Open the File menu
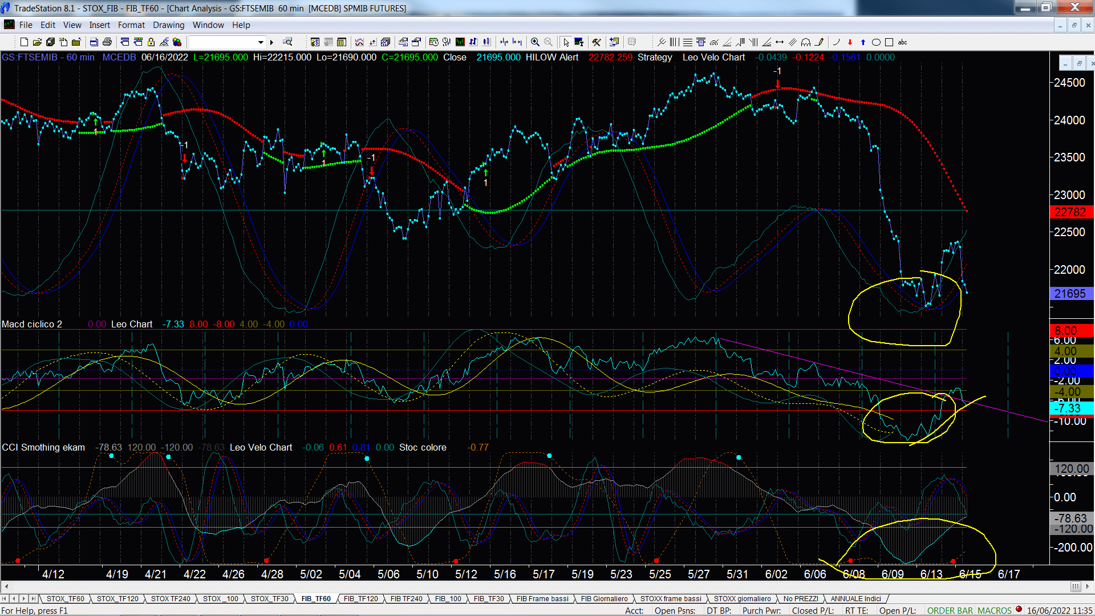 click(x=26, y=25)
